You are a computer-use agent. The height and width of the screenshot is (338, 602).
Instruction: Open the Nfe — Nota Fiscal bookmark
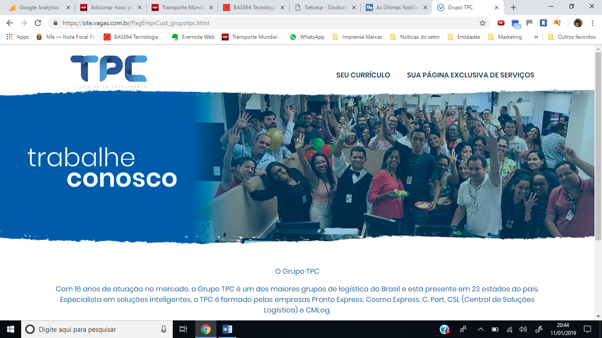65,37
